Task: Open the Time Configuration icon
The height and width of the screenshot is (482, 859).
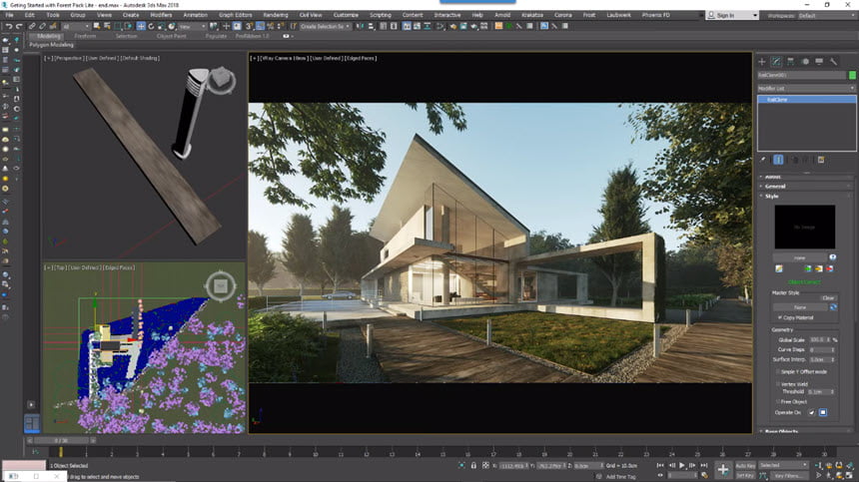Action: tap(704, 475)
